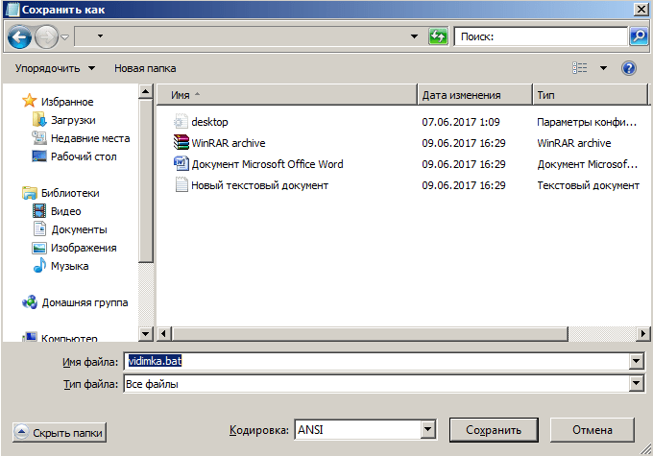653x456 pixels.
Task: Open recent locations dropdown next to Forward
Action: coord(65,37)
